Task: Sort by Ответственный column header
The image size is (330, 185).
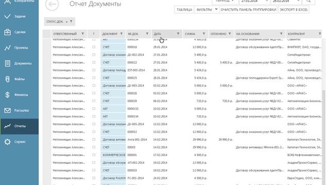Action: [x=65, y=34]
